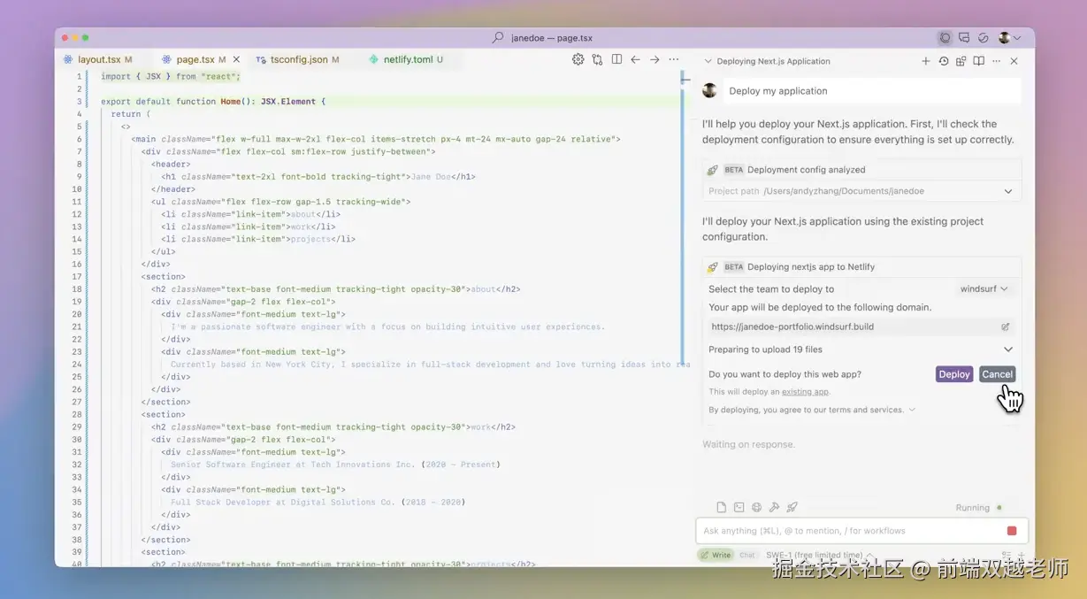The height and width of the screenshot is (599, 1087).
Task: Click rocket icon next to Deployment config analyzed
Action: [713, 170]
